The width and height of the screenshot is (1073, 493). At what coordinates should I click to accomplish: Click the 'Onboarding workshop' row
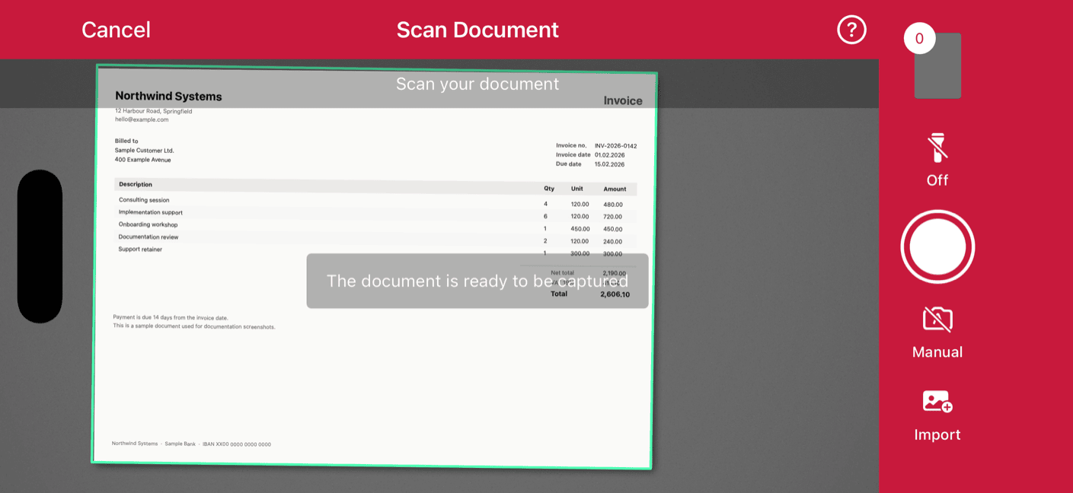377,227
